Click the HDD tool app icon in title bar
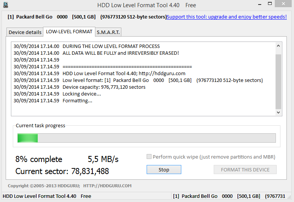Image resolution: width=294 pixels, height=202 pixels. point(5,5)
